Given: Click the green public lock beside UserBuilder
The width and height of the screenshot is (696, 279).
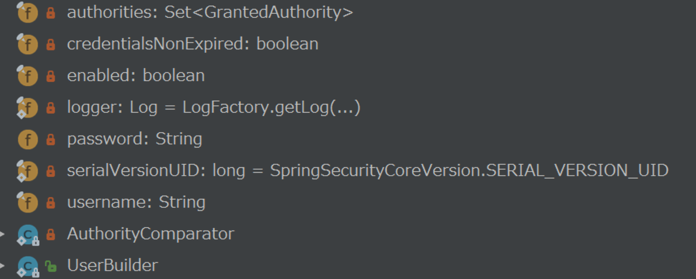Looking at the screenshot, I should coord(50,267).
